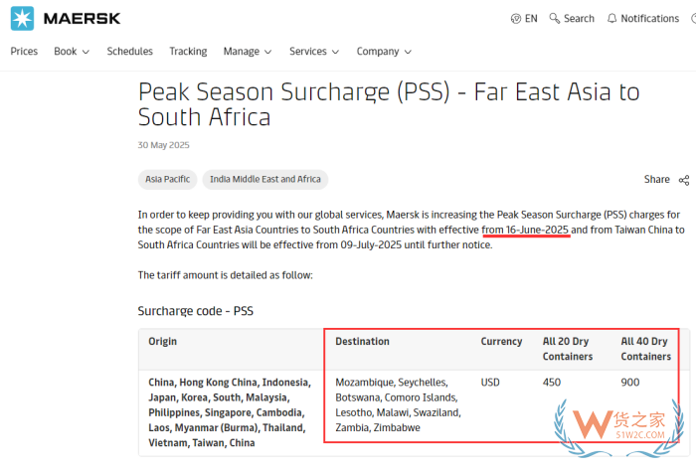Expand the Company menu
The width and height of the screenshot is (696, 471).
tap(384, 52)
